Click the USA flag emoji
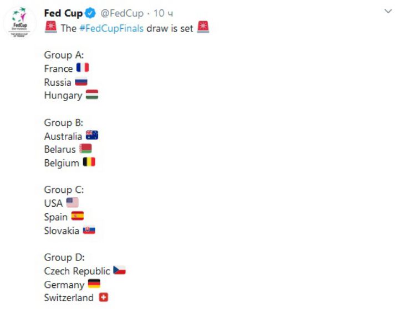 pyautogui.click(x=72, y=203)
